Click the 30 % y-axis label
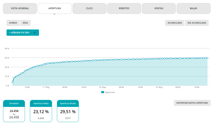Viewport: 214px width, 124px height. 7,58
